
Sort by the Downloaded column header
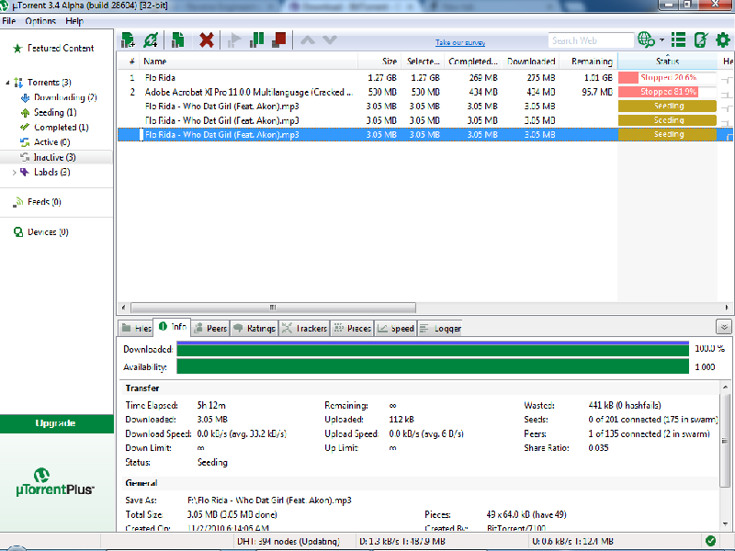531,62
